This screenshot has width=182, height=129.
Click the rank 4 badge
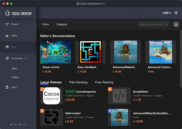coord(110,111)
